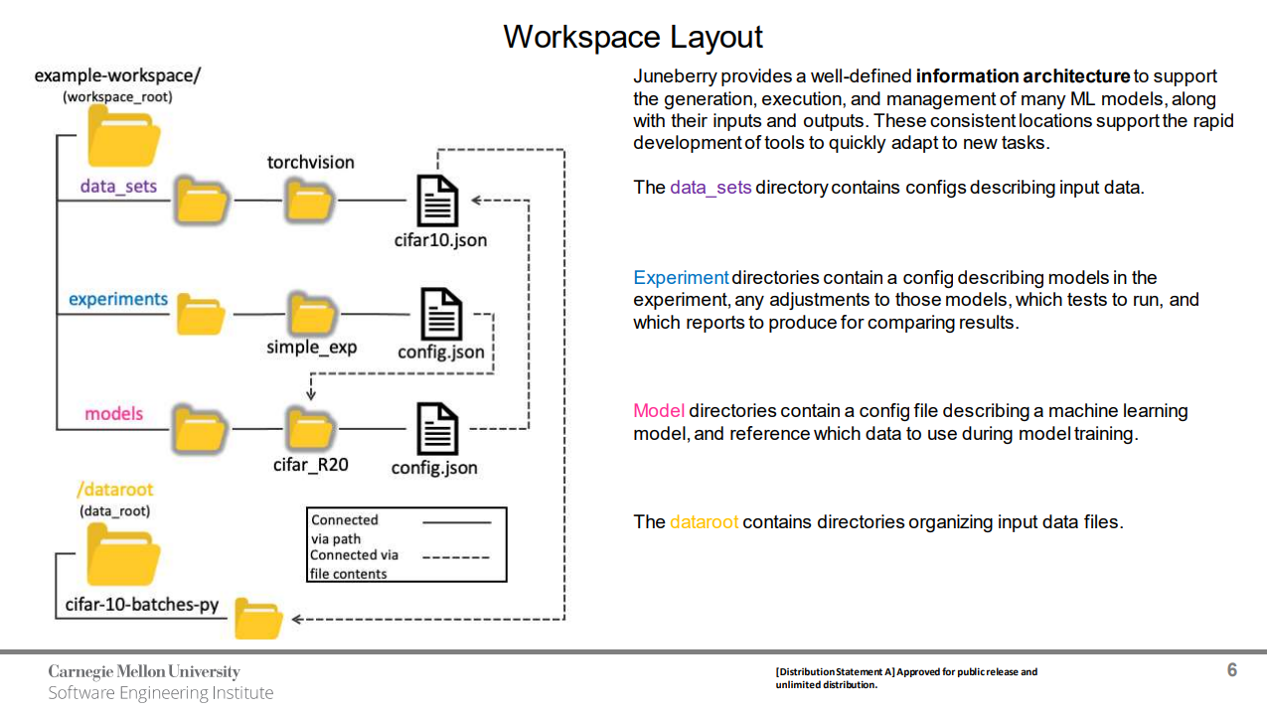
Task: Click the cifar_R20 label
Action: 311,464
